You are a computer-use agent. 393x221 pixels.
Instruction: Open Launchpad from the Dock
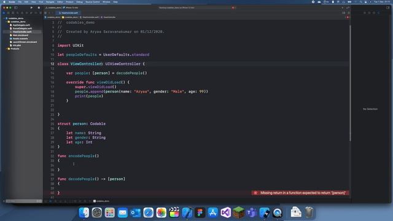coord(109,212)
